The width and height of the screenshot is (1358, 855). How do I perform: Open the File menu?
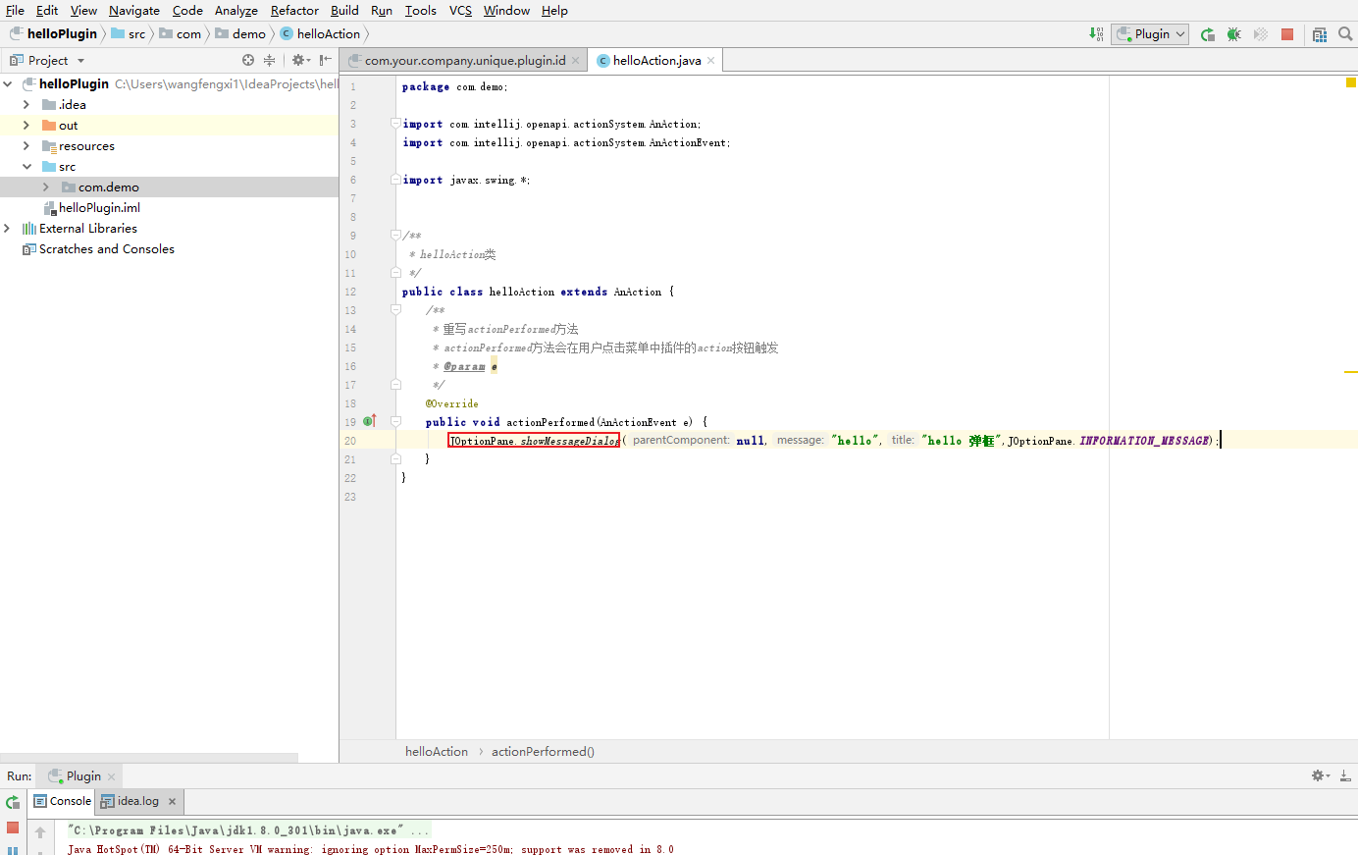pos(15,10)
